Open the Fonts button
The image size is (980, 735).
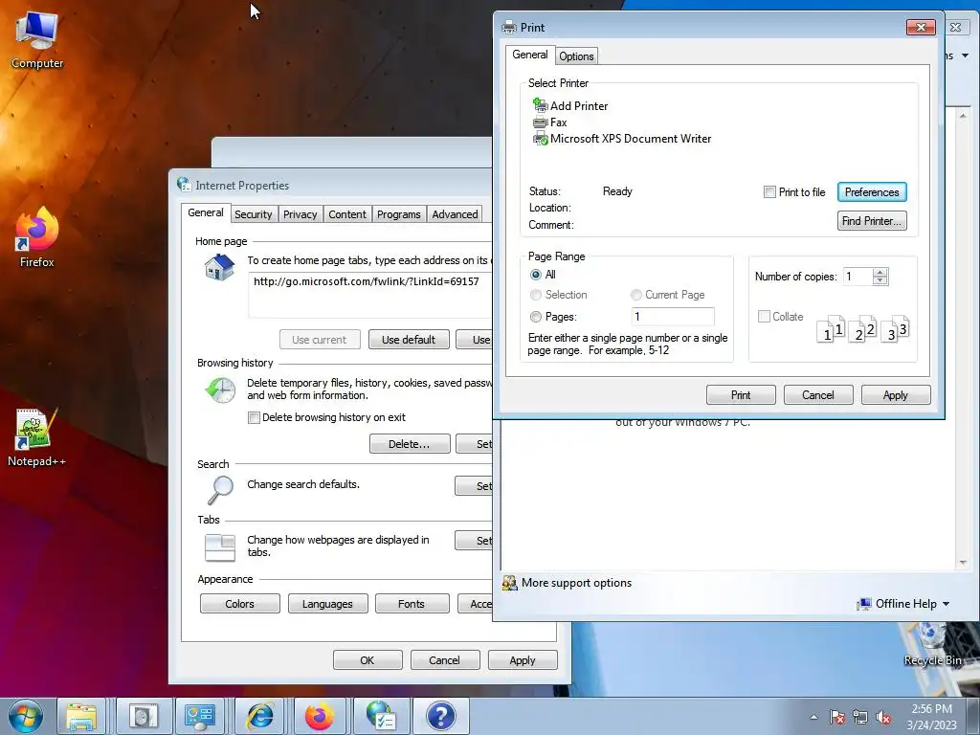(412, 604)
